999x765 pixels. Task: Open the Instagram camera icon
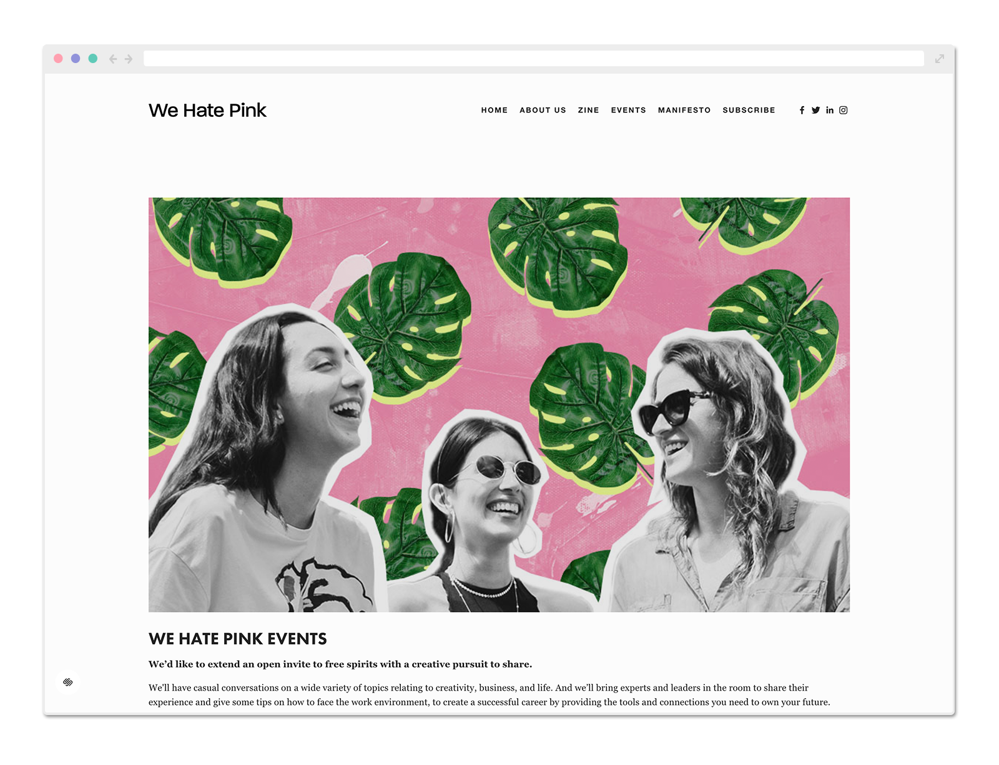pos(844,110)
